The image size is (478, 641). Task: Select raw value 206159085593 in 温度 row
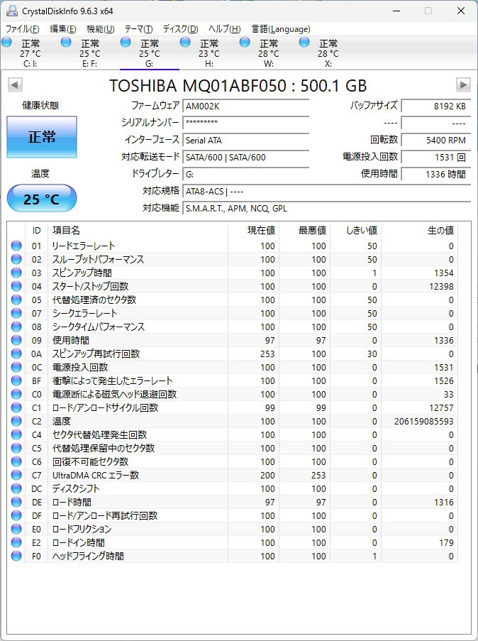coord(423,421)
